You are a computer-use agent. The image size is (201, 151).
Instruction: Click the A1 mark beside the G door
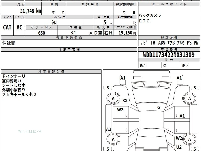click(182, 116)
